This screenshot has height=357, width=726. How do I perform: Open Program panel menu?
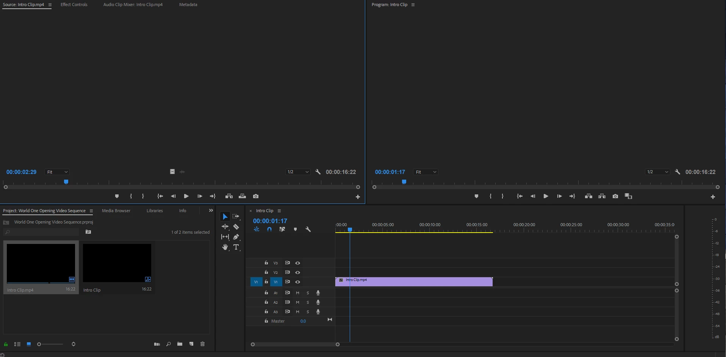point(413,5)
